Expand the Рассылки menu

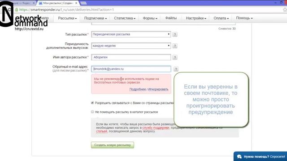(67, 18)
